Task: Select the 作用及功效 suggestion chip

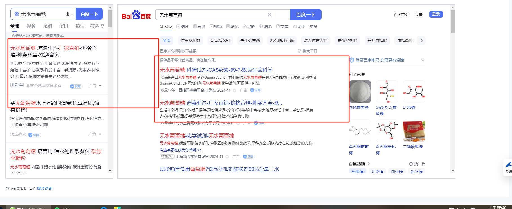Action: (190, 40)
